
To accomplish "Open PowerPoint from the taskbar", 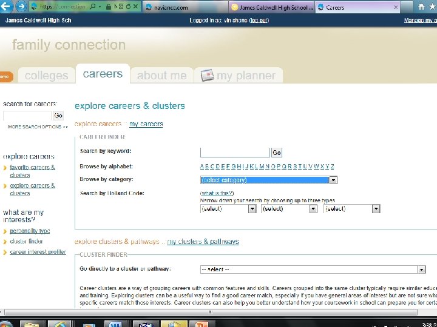I will (202, 324).
